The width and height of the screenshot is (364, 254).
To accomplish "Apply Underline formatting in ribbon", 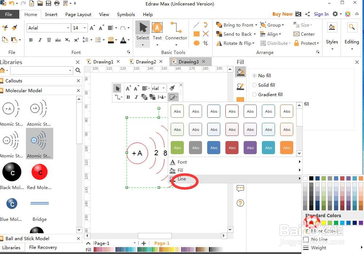I will click(x=49, y=40).
